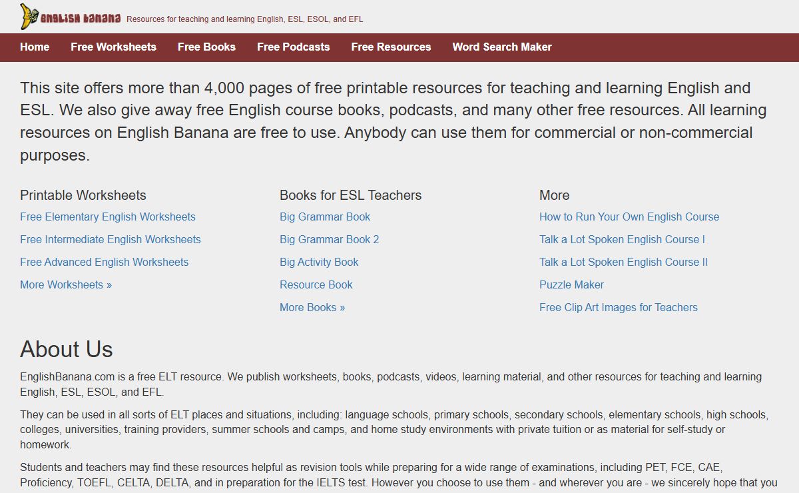The width and height of the screenshot is (799, 493).
Task: Open the Big Grammar Book link
Action: pos(325,217)
